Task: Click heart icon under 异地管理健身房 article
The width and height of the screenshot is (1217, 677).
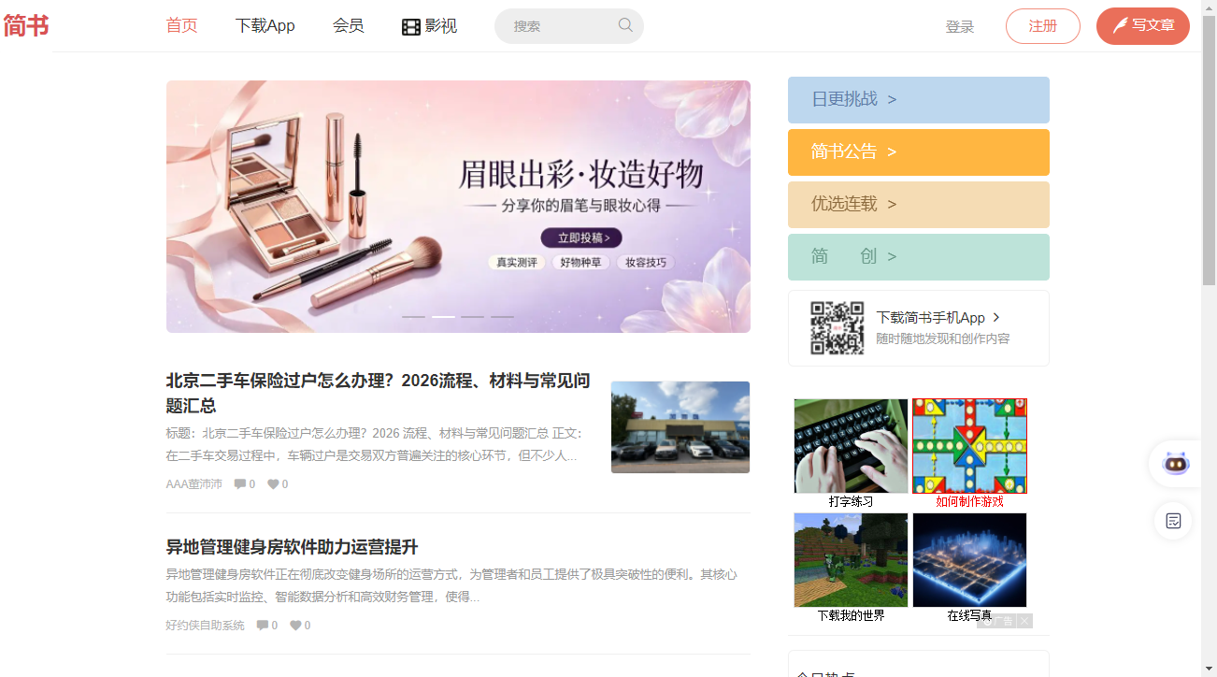Action: pyautogui.click(x=295, y=626)
